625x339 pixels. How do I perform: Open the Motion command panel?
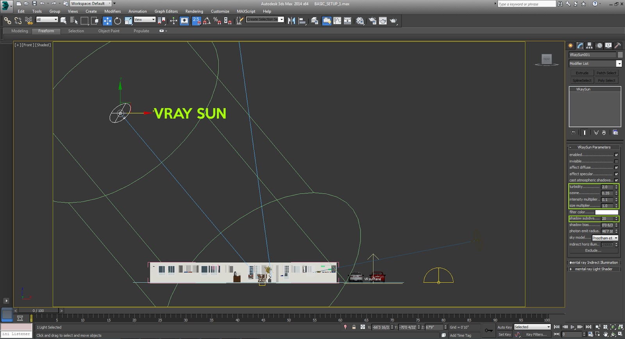pyautogui.click(x=599, y=46)
